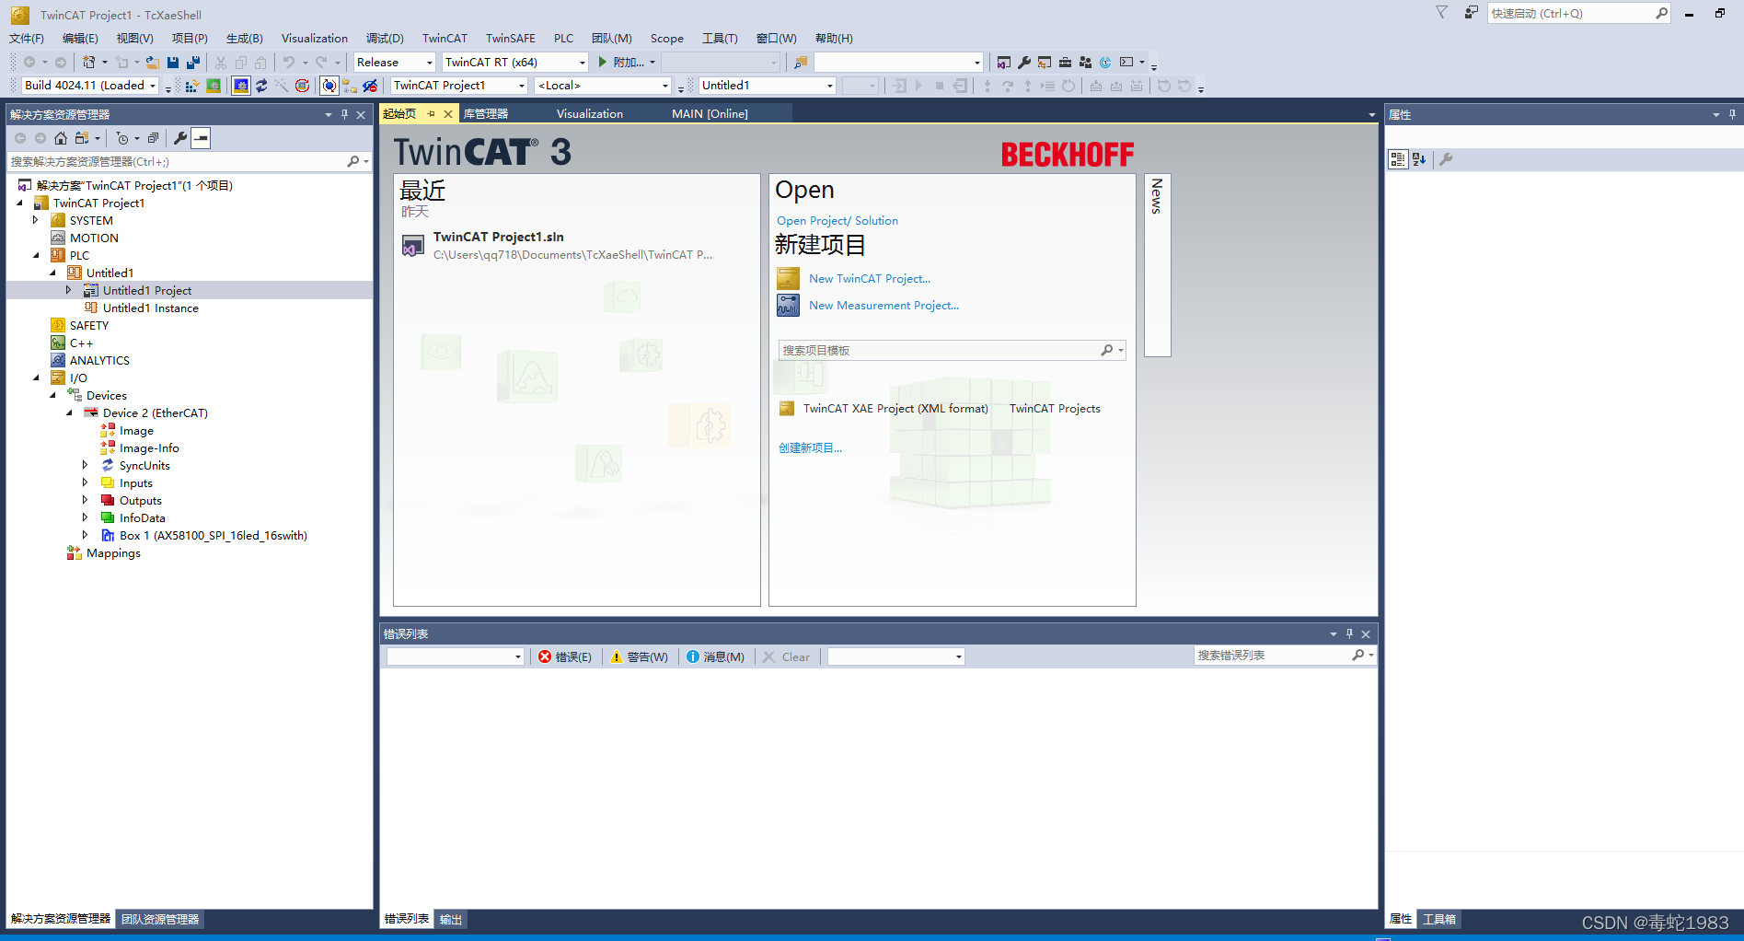This screenshot has width=1744, height=941.
Task: Switch to the 库管理器 tab
Action: coord(486,114)
